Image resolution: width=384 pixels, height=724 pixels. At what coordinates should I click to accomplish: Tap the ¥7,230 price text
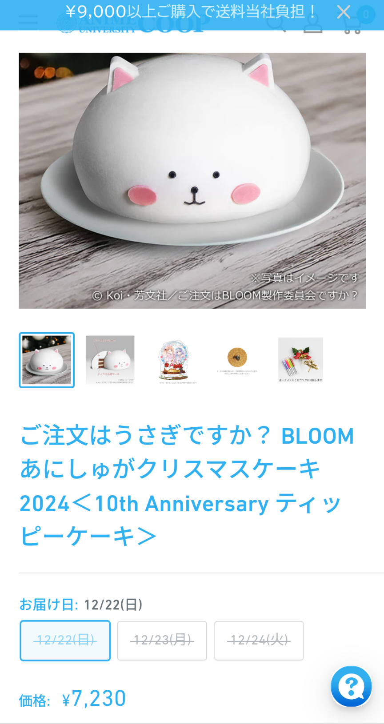click(x=94, y=699)
